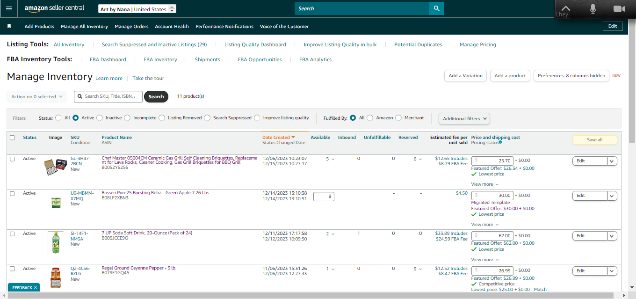Expand the overlay panel with up chevron

[x=566, y=8]
